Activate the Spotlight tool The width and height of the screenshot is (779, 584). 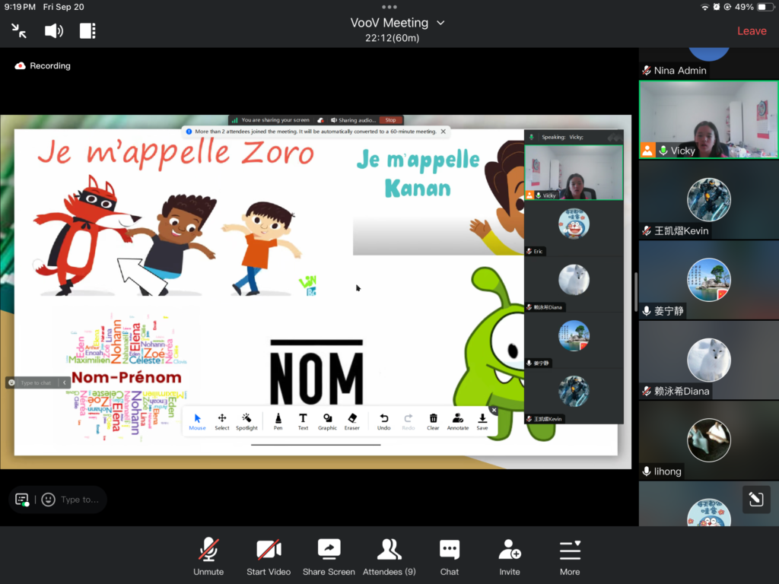click(x=246, y=421)
